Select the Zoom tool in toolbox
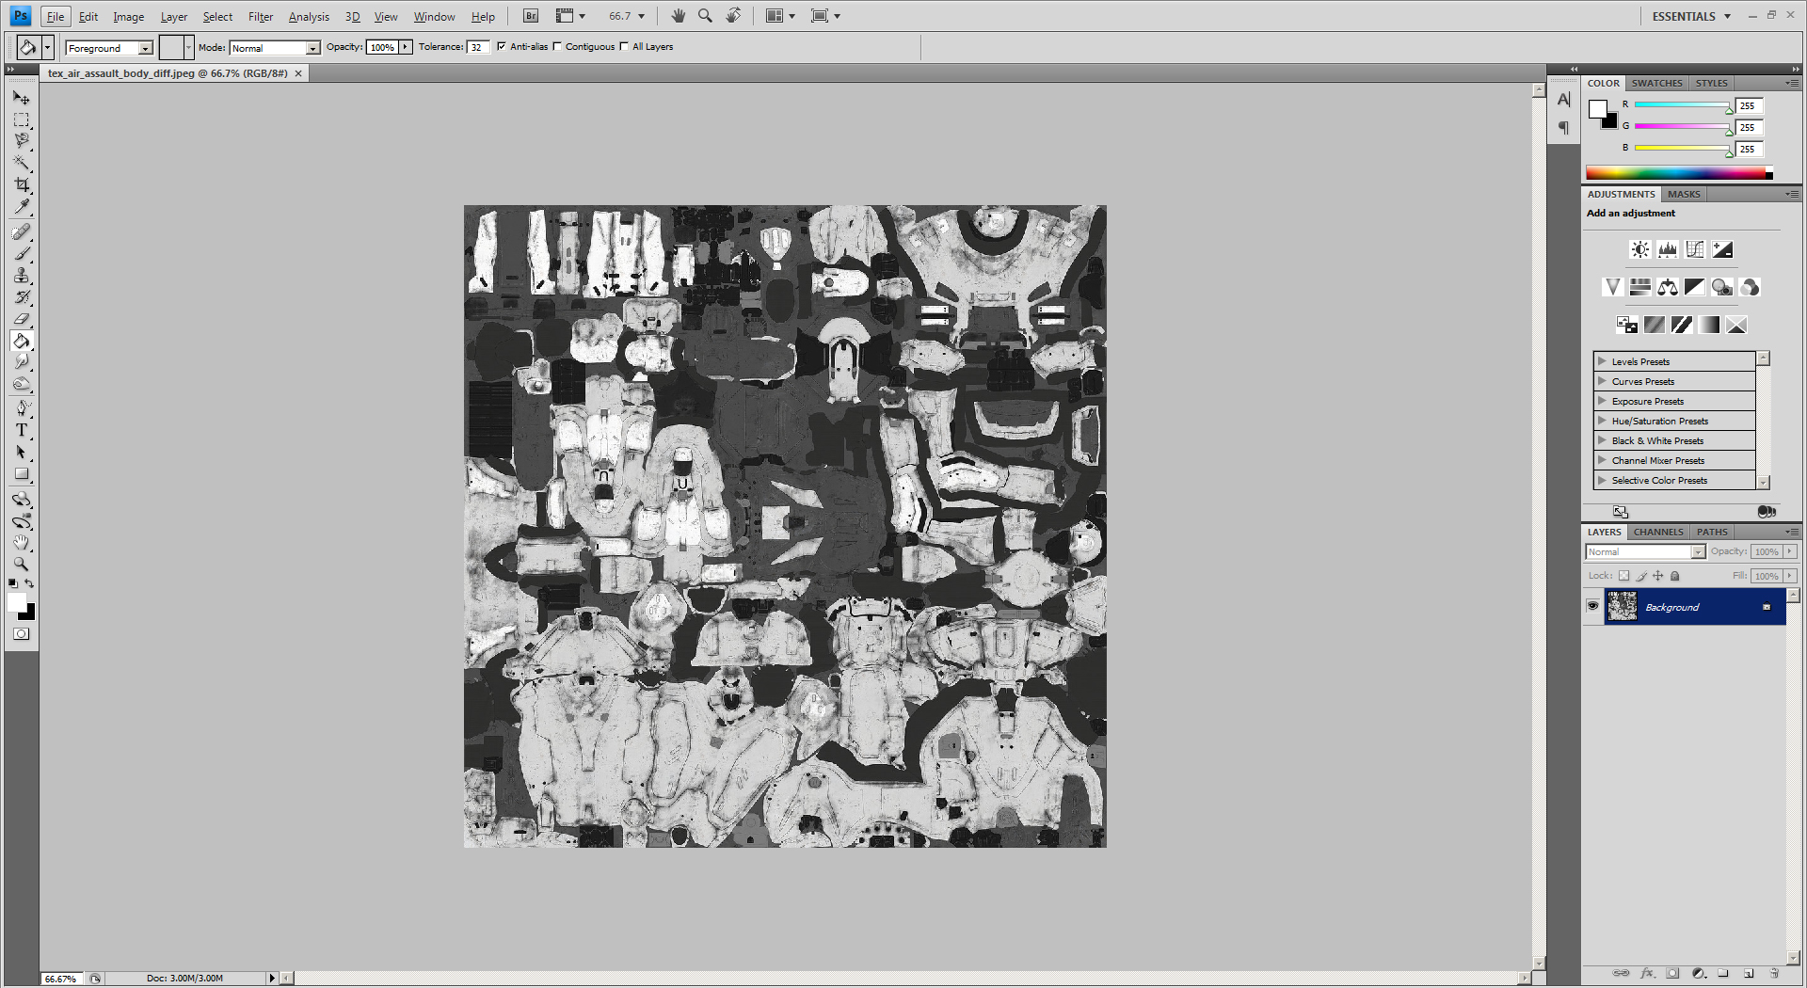Viewport: 1807px width, 988px height. click(x=21, y=564)
